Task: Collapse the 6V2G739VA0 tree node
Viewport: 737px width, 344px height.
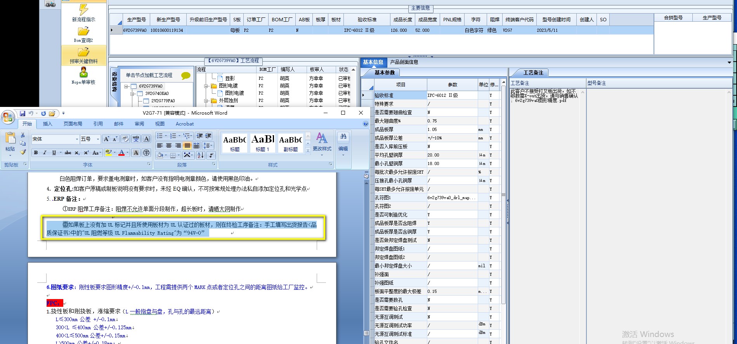Action: pos(126,86)
